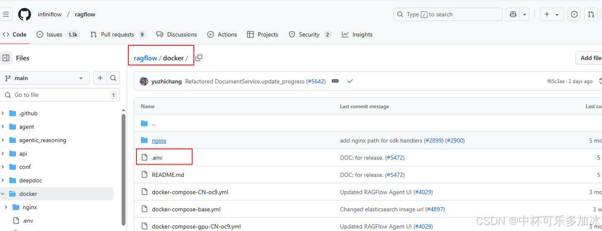Open the hamburger navigation menu

6,14
